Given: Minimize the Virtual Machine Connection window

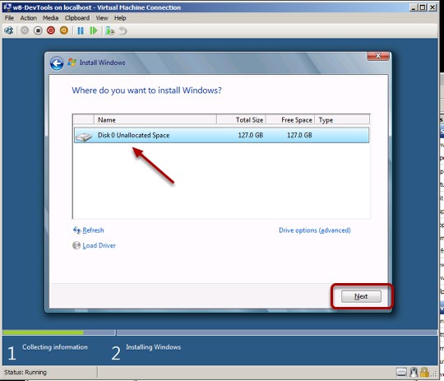Looking at the screenshot, I should (x=414, y=7).
